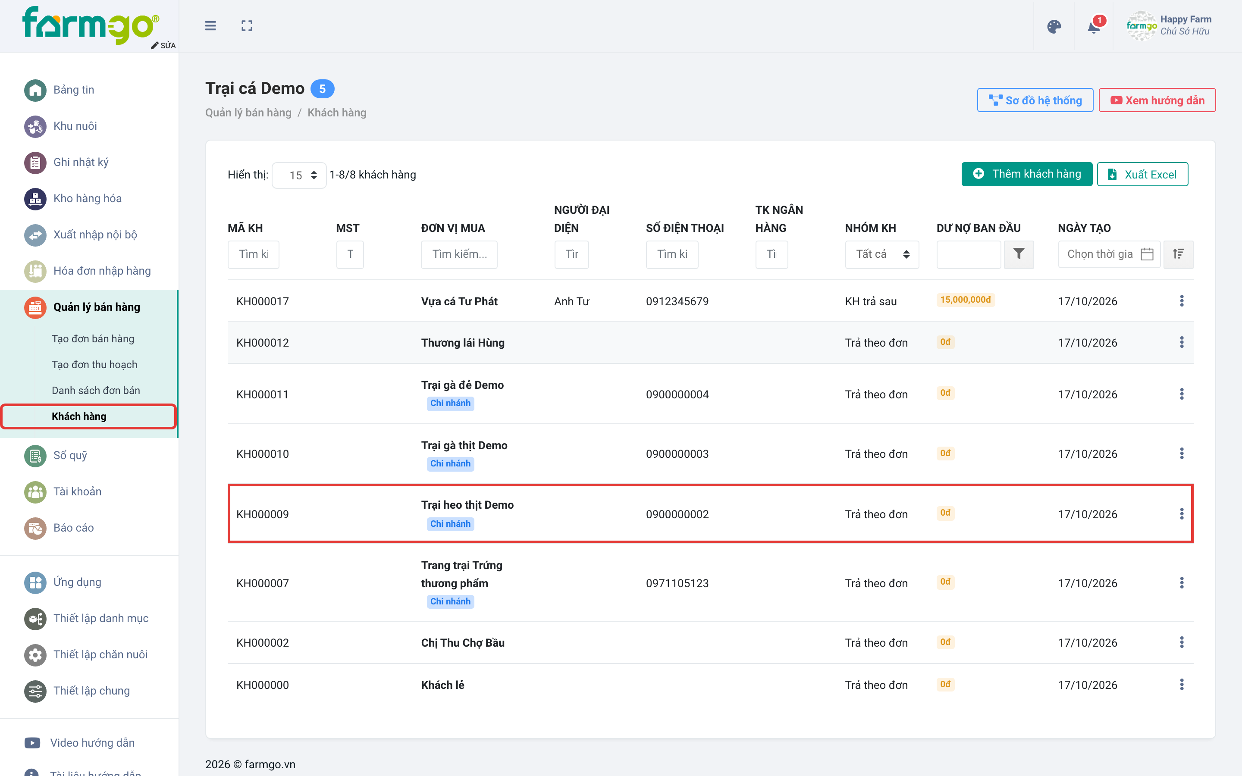
Task: Apply the Dư nợ ban đầu filter funnel
Action: 1019,254
